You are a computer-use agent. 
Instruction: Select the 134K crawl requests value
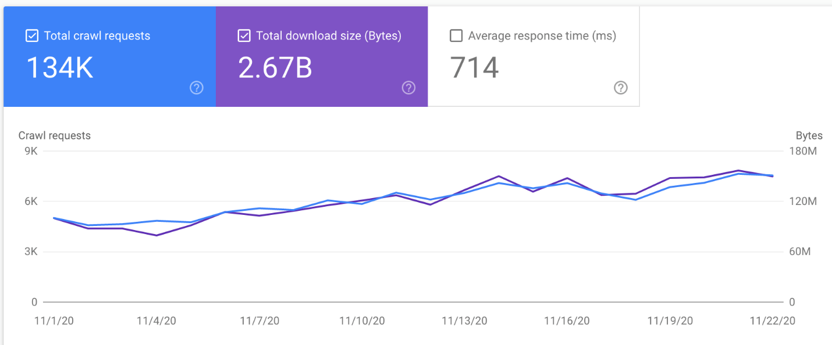click(x=60, y=67)
